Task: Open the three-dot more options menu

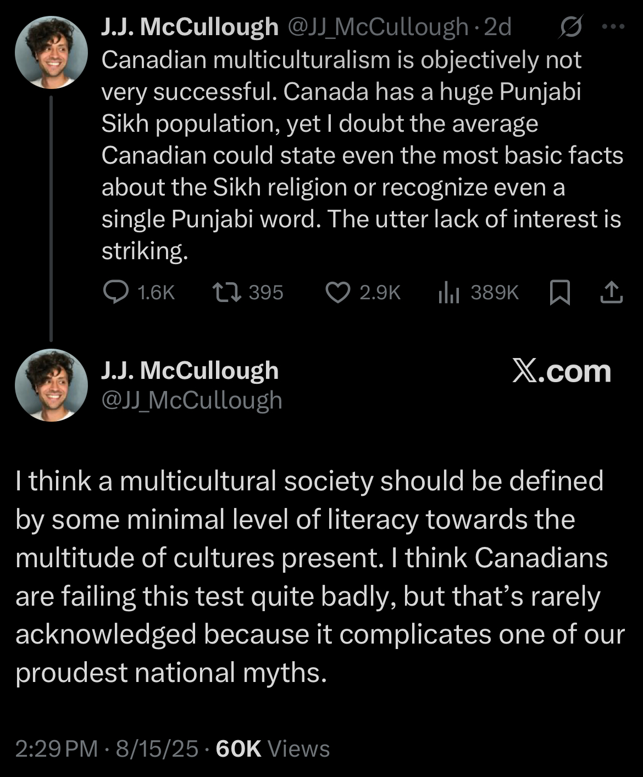Action: pyautogui.click(x=613, y=27)
